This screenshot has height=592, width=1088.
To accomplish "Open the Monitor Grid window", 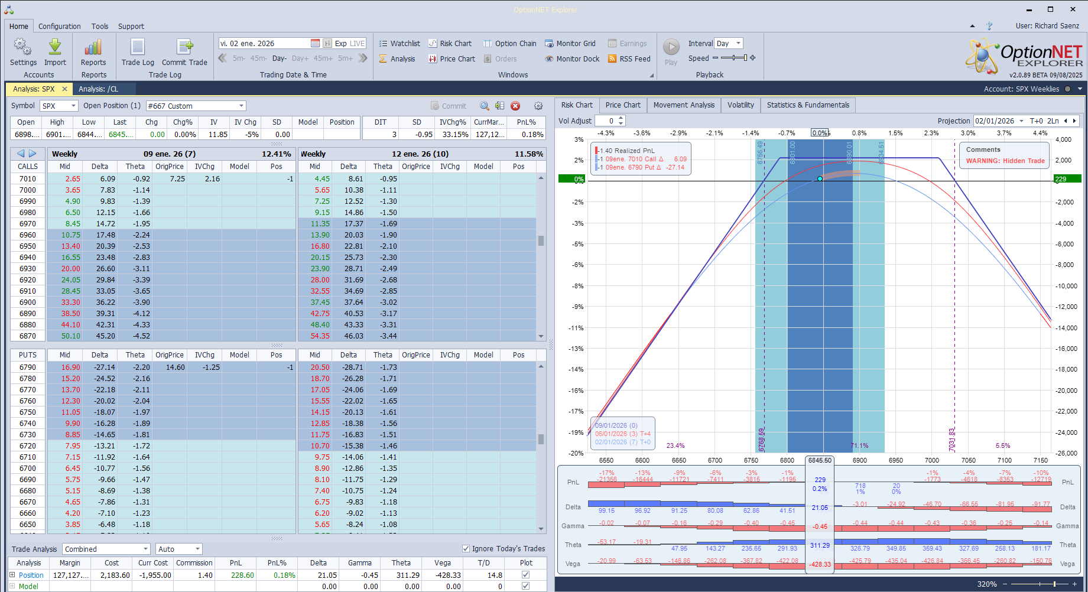I will coord(570,44).
